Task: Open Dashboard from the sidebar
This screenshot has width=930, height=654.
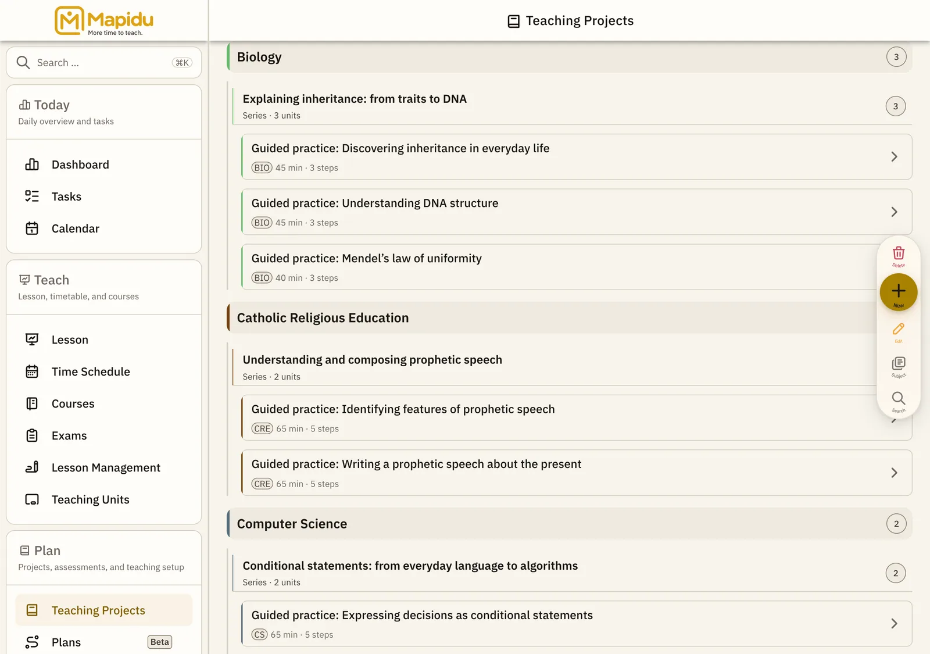Action: 104,165
